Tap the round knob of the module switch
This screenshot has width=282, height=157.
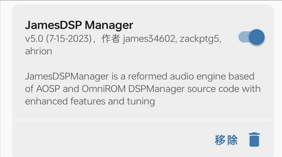click(257, 38)
